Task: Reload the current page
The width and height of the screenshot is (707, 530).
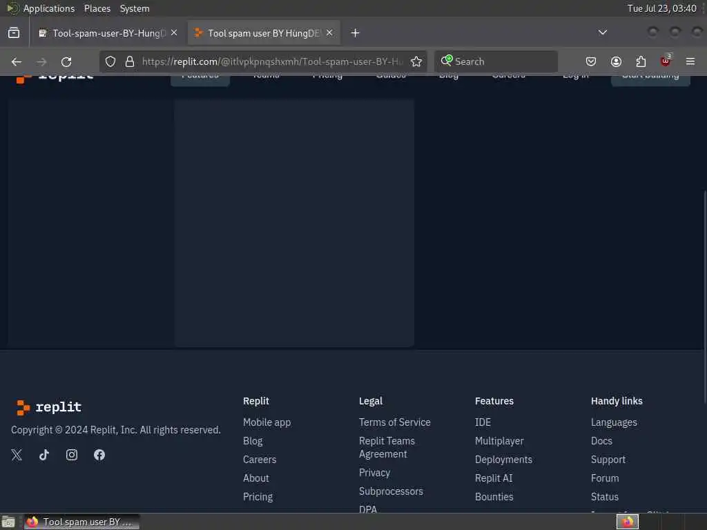Action: (66, 61)
